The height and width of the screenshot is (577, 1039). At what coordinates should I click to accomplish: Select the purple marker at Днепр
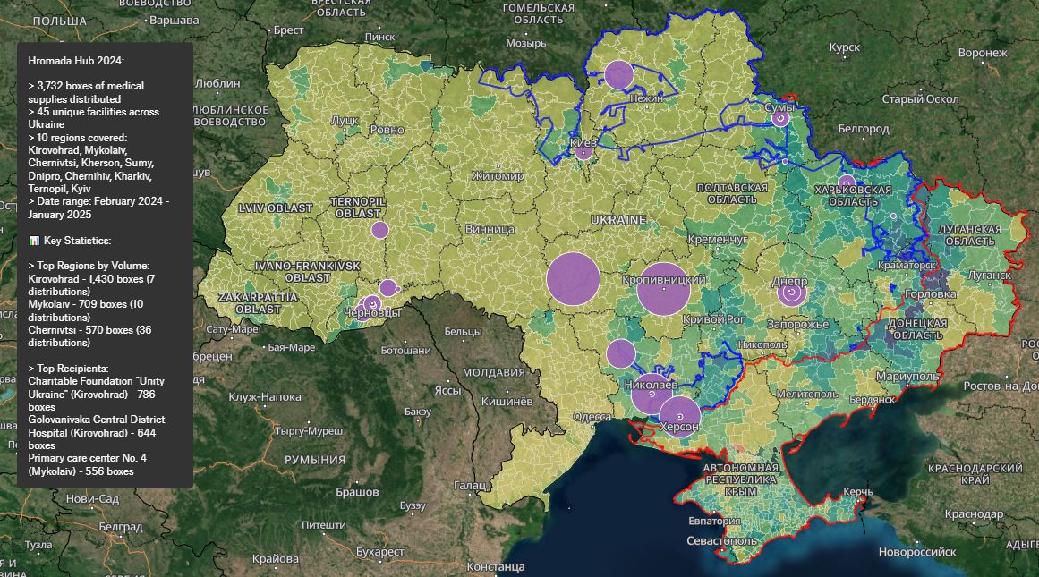point(792,293)
